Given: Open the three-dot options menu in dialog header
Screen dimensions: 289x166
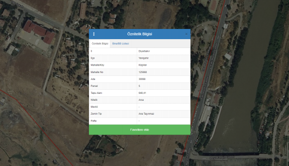Looking at the screenshot, I should click(x=94, y=34).
